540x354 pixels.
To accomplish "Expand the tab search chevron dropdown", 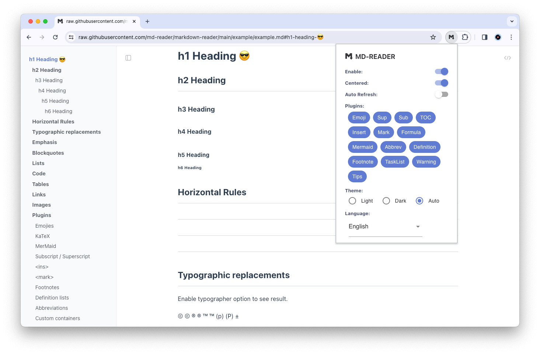I will [x=512, y=21].
